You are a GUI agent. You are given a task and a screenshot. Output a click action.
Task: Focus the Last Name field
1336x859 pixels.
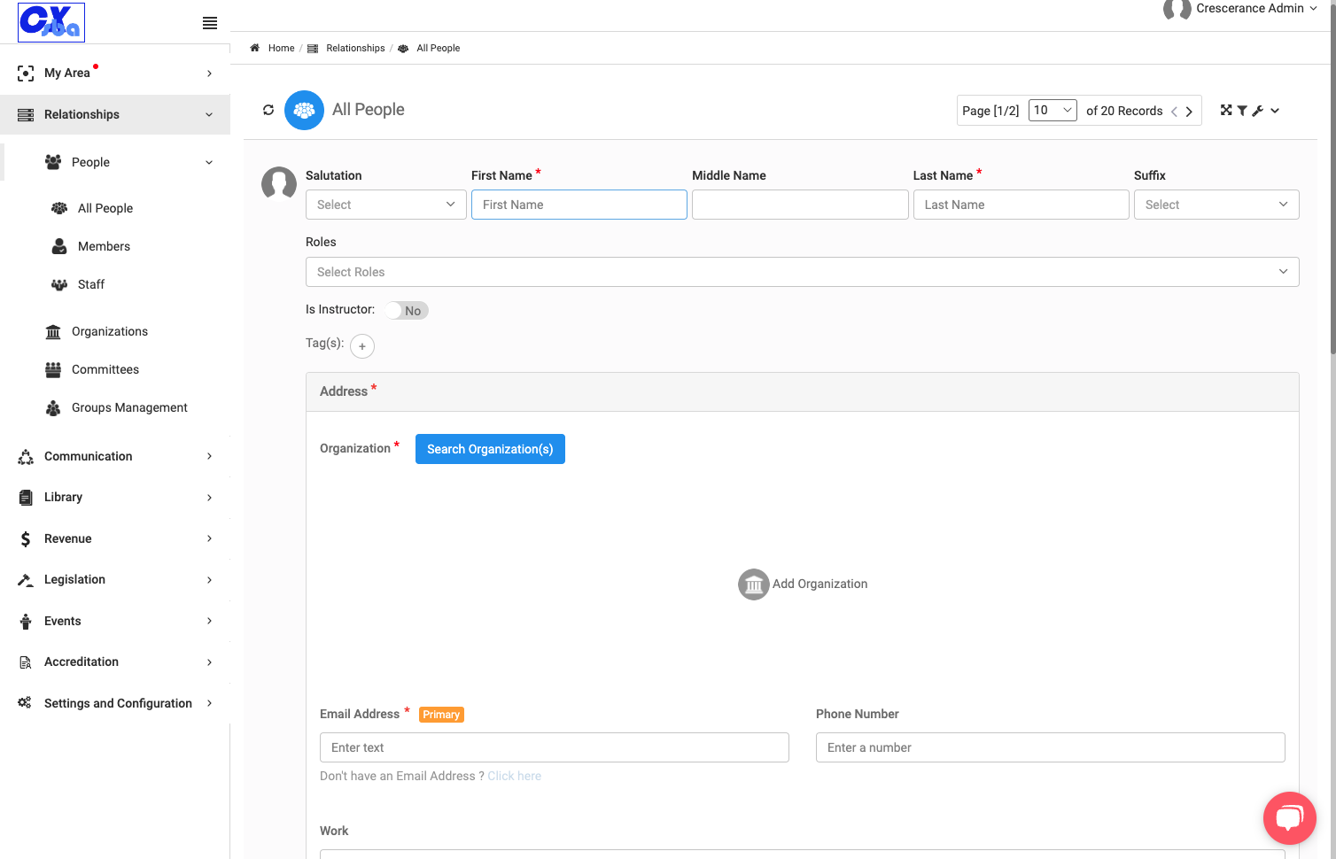point(1021,205)
